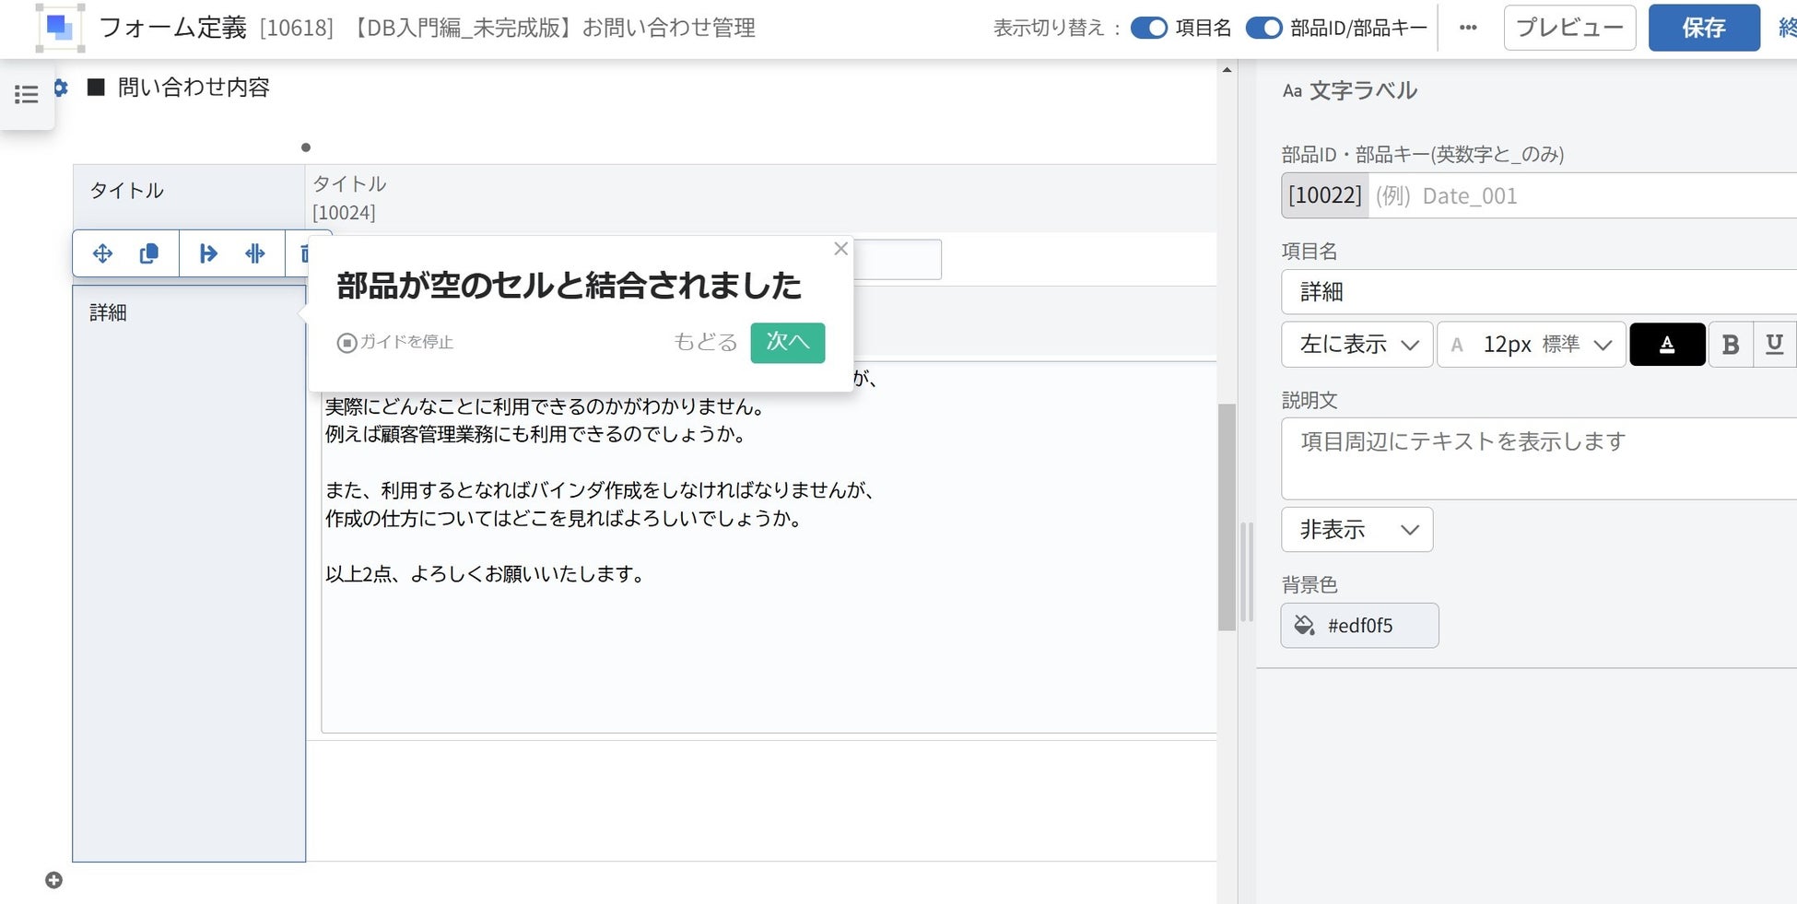1797x904 pixels.
Task: Click the プレビュー button
Action: (1570, 28)
